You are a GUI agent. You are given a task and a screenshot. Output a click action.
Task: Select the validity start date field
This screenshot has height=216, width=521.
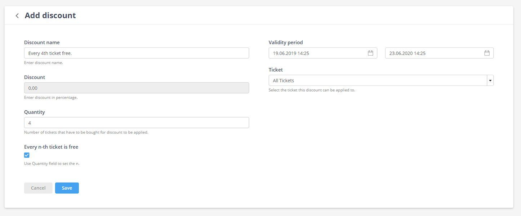point(319,53)
